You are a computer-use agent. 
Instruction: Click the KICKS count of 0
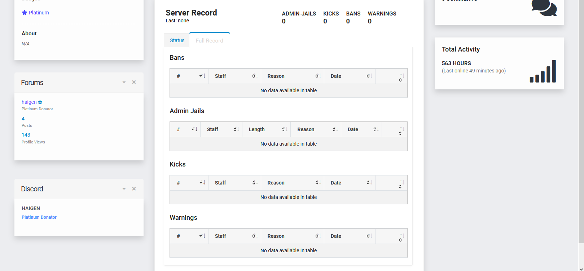(x=325, y=21)
